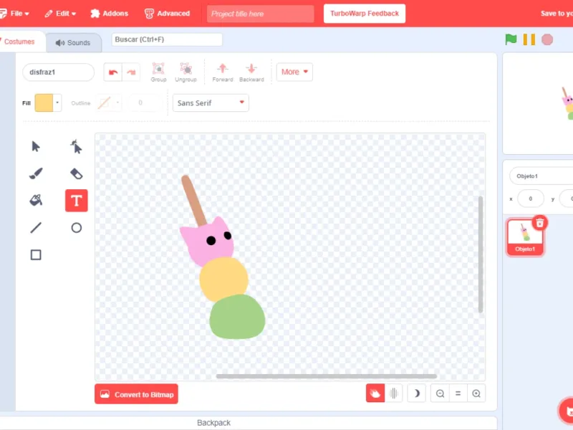Viewport: 573px width, 430px height.
Task: Click the TurboWarp Feedback button
Action: click(x=365, y=14)
